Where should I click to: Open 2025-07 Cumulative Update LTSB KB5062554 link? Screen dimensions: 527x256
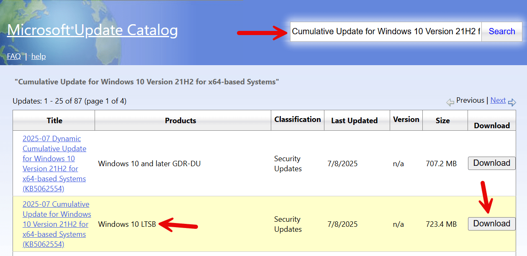[x=57, y=224]
